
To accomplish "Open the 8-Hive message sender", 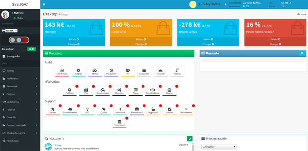I will pyautogui.click(x=58, y=145).
